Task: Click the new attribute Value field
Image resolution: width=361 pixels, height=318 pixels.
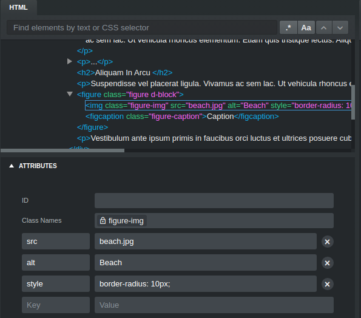Action: 214,305
